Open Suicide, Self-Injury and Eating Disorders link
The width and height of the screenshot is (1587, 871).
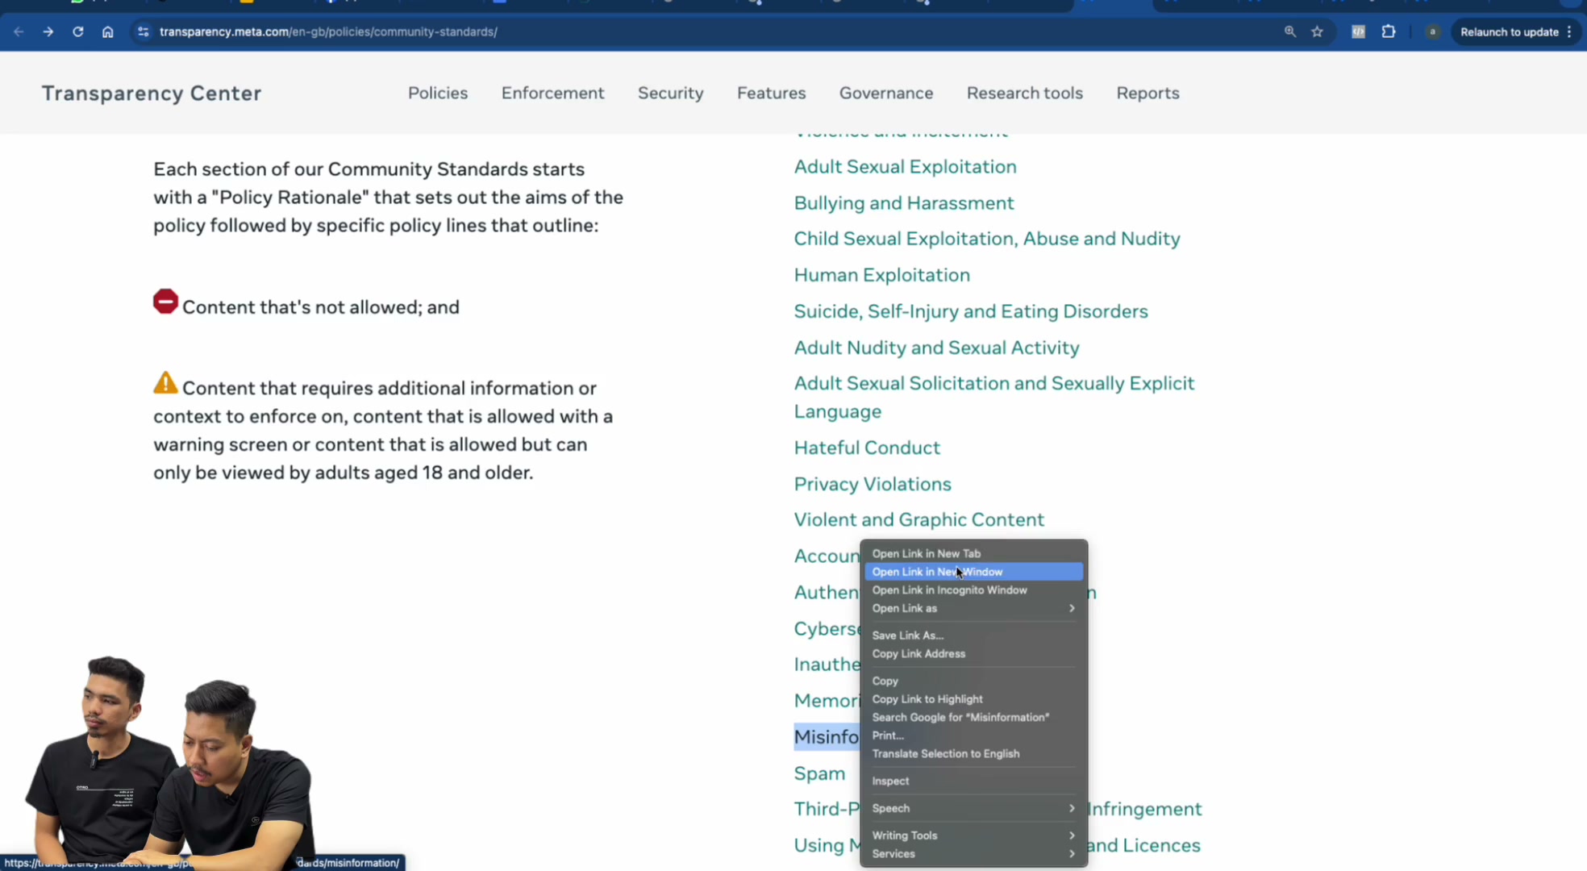[x=970, y=311]
